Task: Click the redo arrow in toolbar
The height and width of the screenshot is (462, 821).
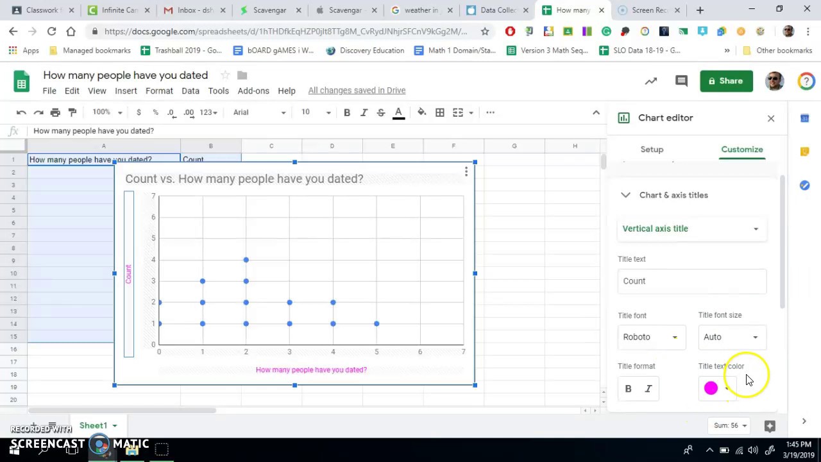Action: 38,112
